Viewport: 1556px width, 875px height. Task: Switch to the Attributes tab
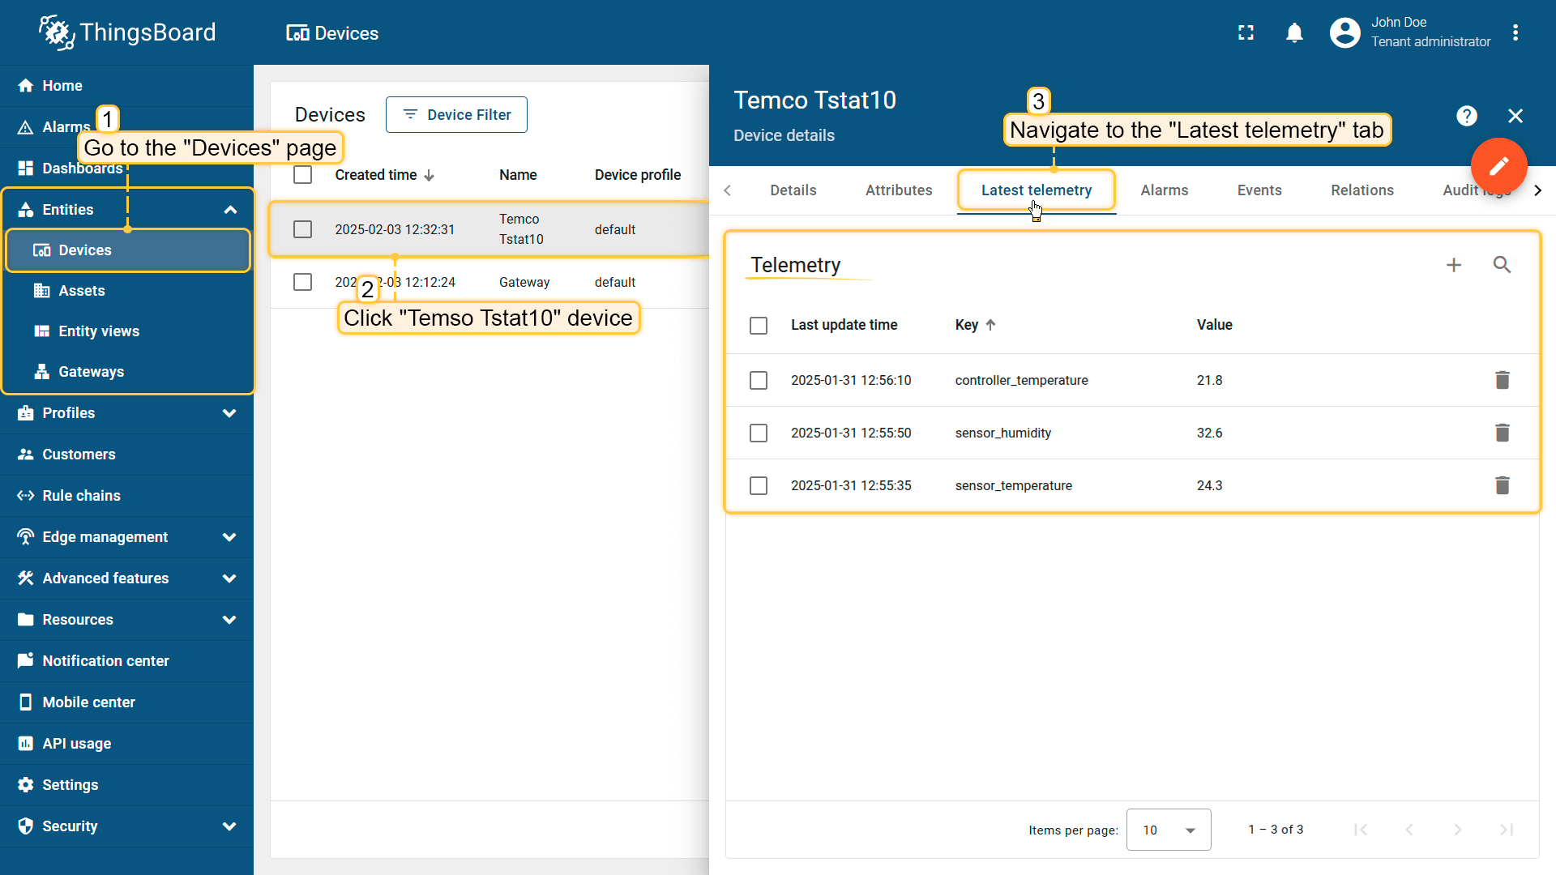click(898, 190)
